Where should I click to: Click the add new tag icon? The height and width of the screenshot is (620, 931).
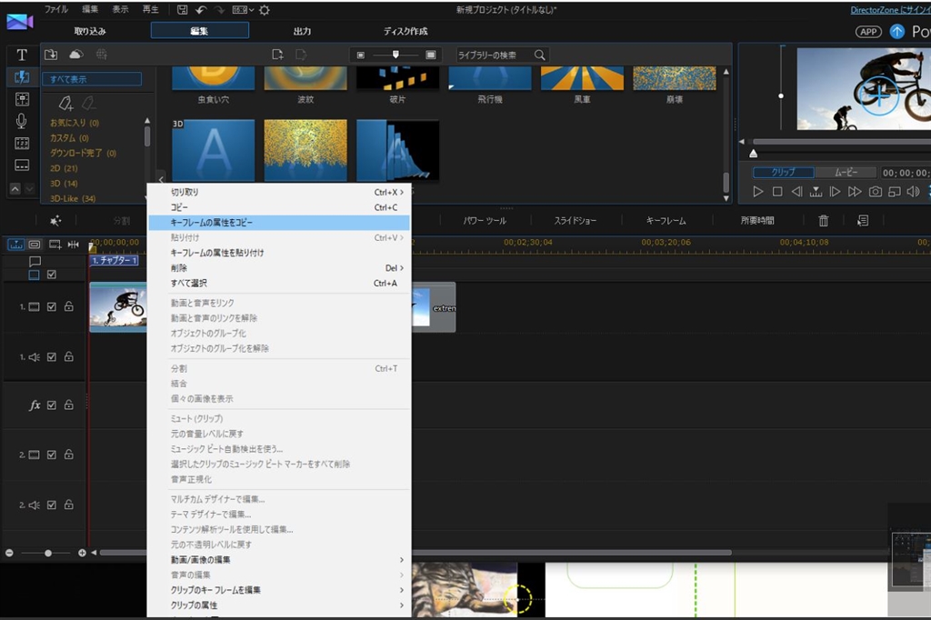[65, 104]
